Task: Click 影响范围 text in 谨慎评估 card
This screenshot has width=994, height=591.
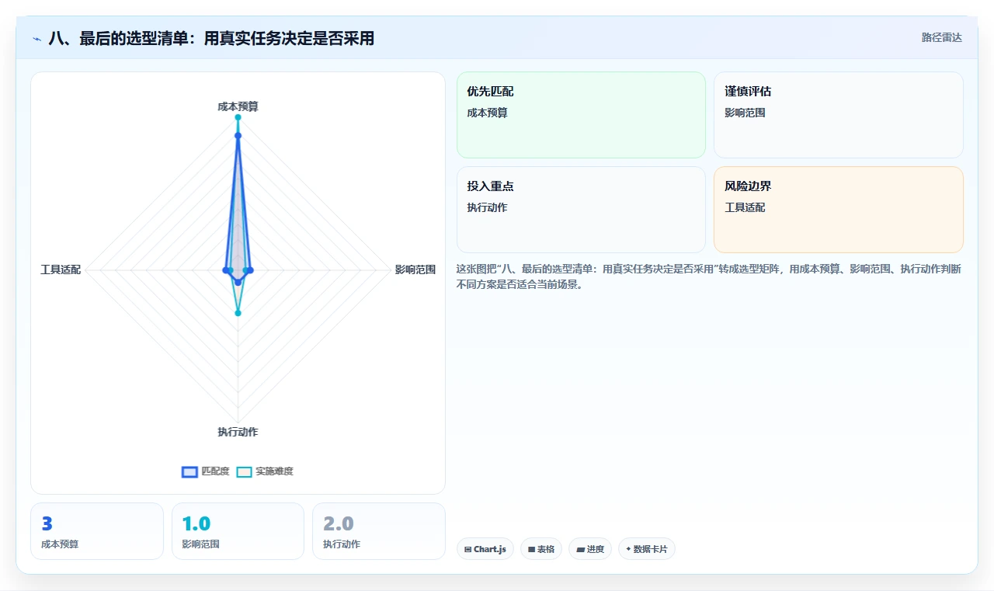Action: (745, 113)
